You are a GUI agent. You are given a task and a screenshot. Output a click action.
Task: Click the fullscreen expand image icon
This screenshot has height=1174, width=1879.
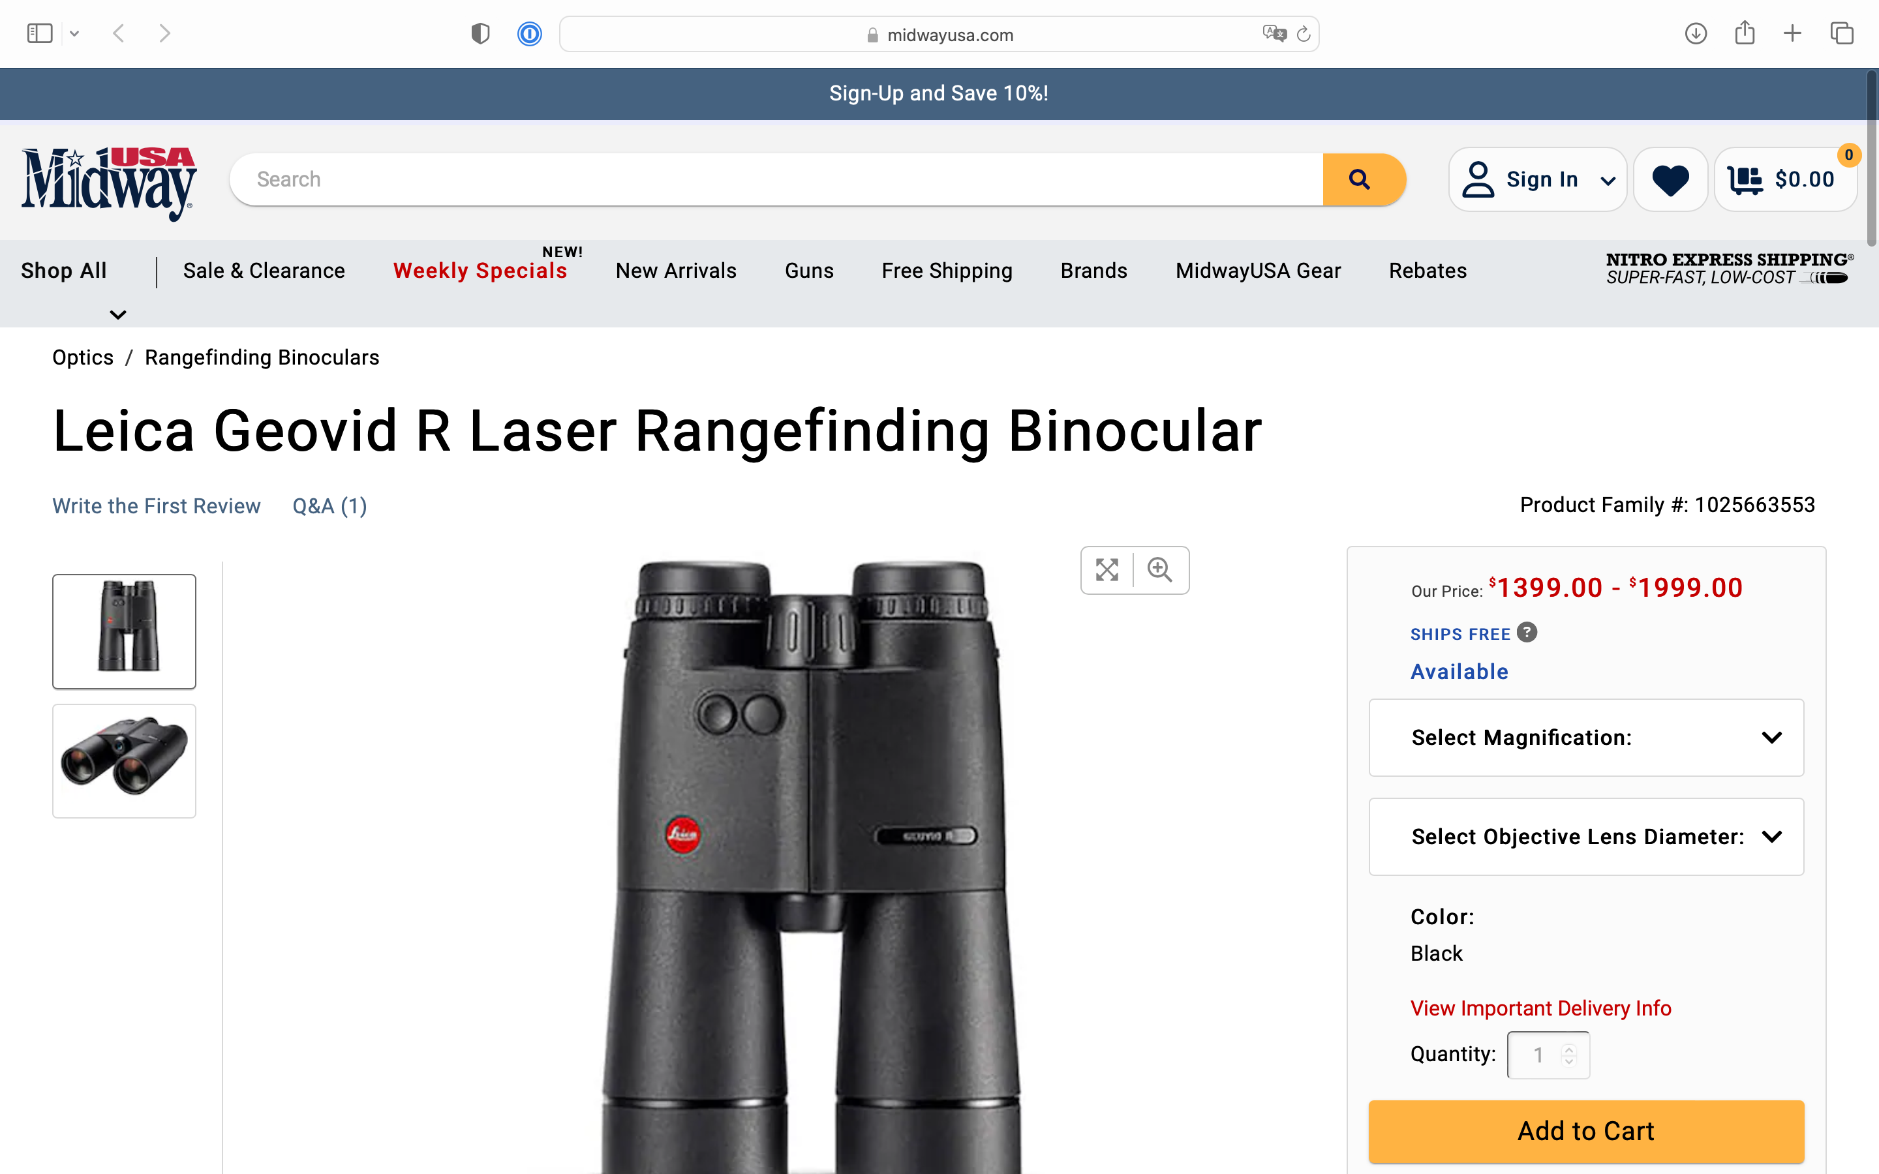(x=1107, y=570)
